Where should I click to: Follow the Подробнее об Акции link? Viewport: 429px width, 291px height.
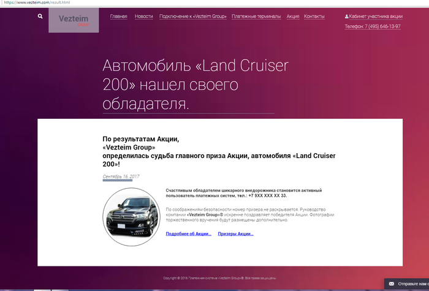click(188, 234)
